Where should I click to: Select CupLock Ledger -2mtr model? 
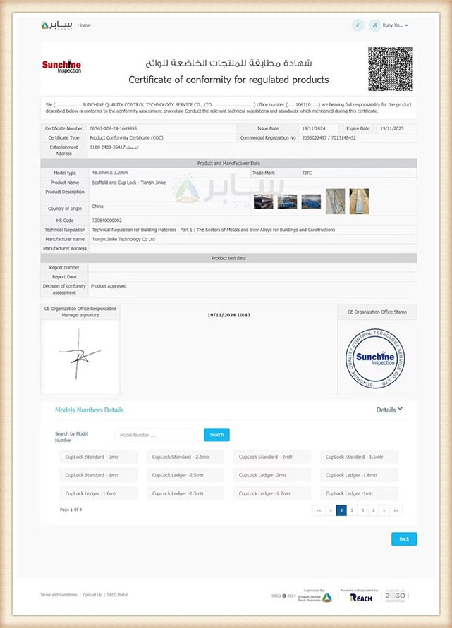coord(272,476)
